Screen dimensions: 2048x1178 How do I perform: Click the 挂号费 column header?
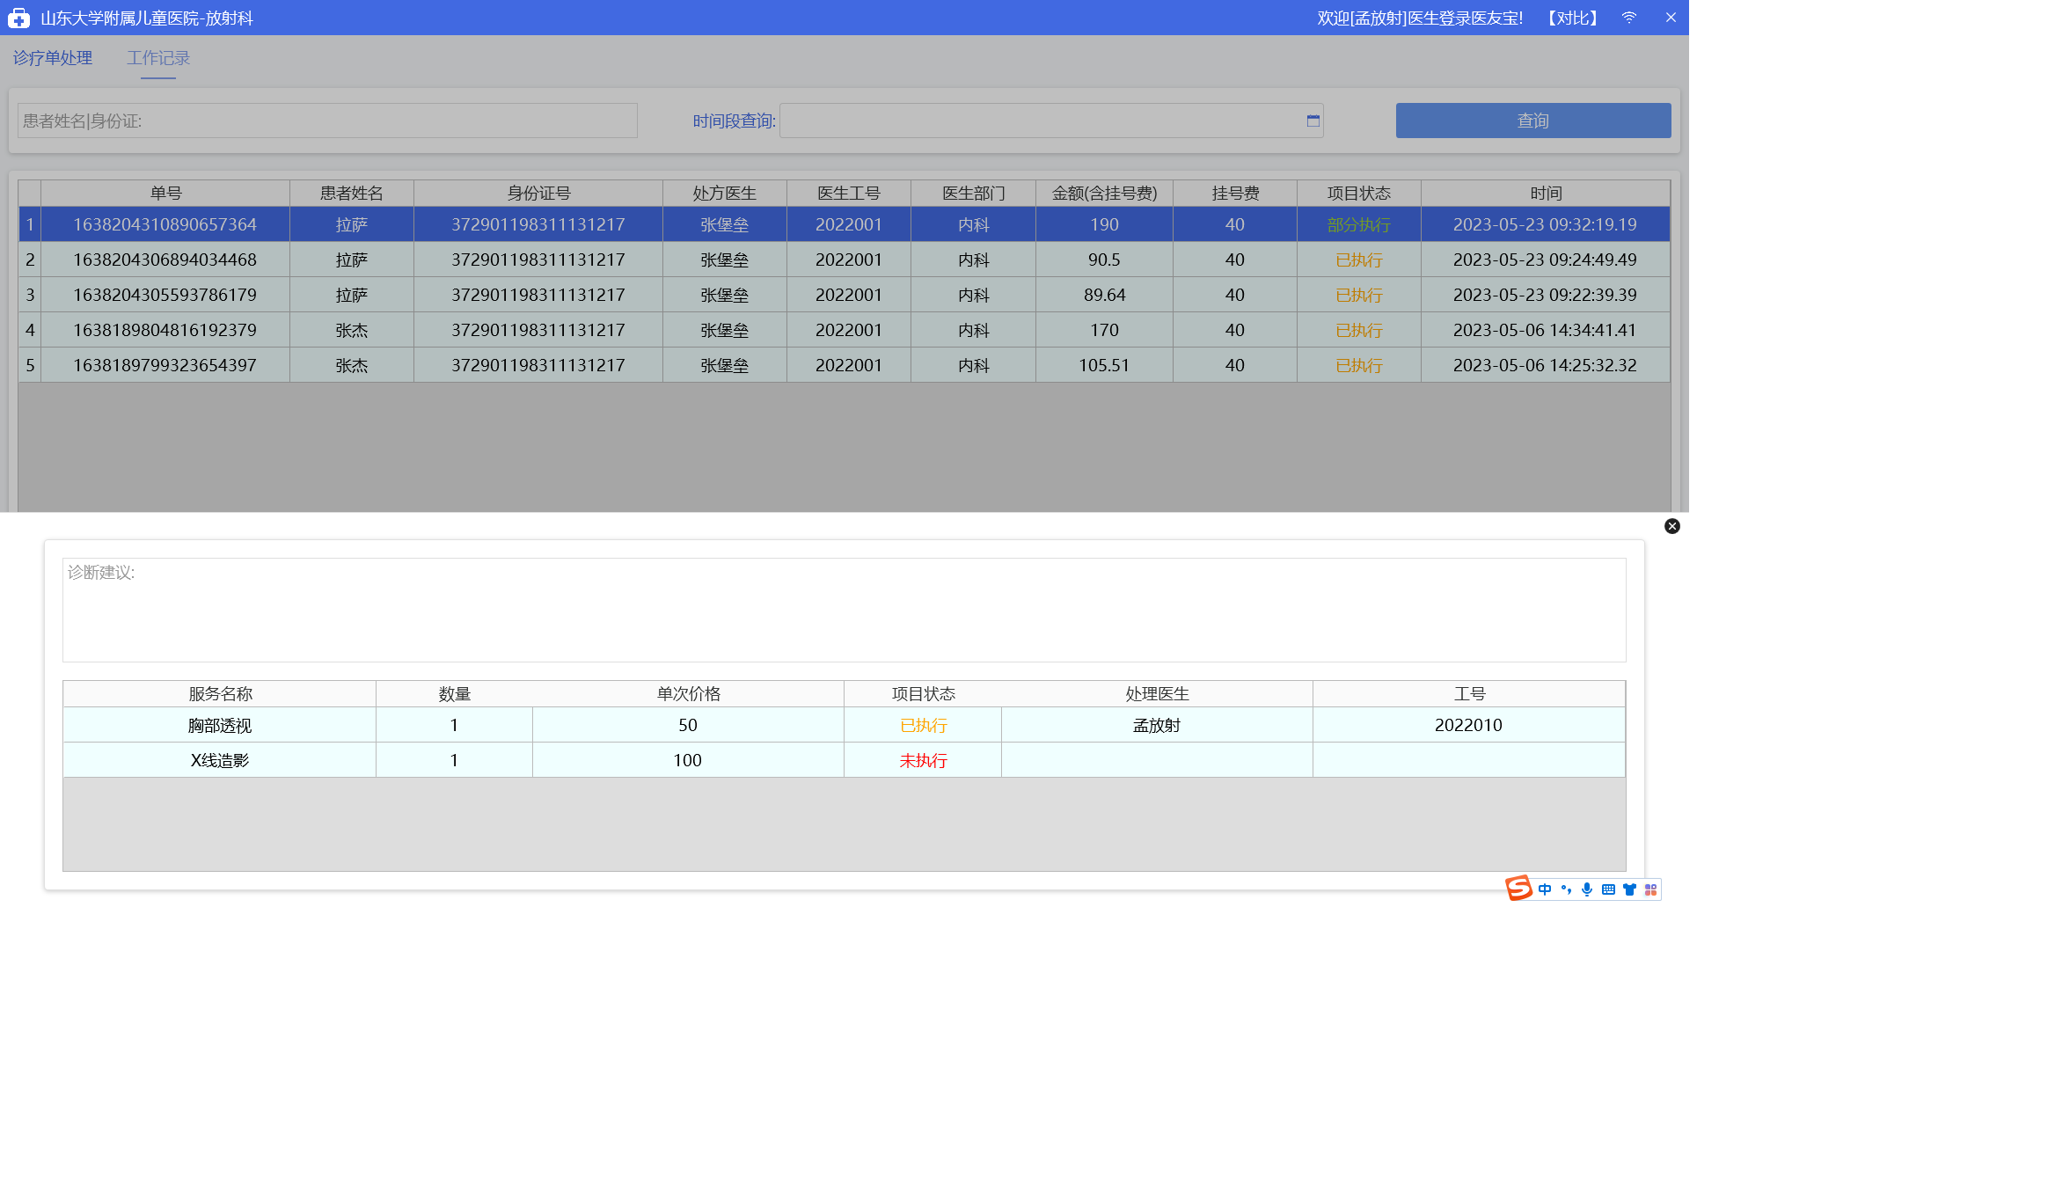(x=1235, y=194)
